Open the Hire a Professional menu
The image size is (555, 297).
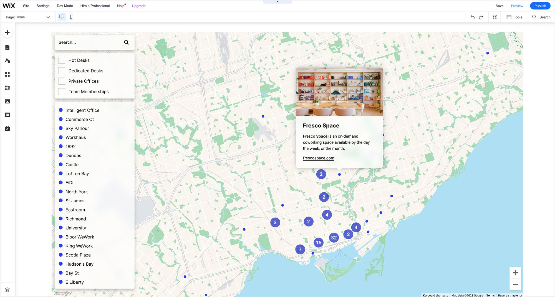(x=95, y=6)
